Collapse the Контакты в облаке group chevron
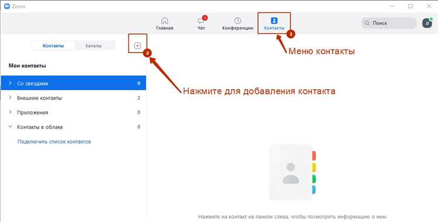Screen dimensions: 438x222 [11, 127]
